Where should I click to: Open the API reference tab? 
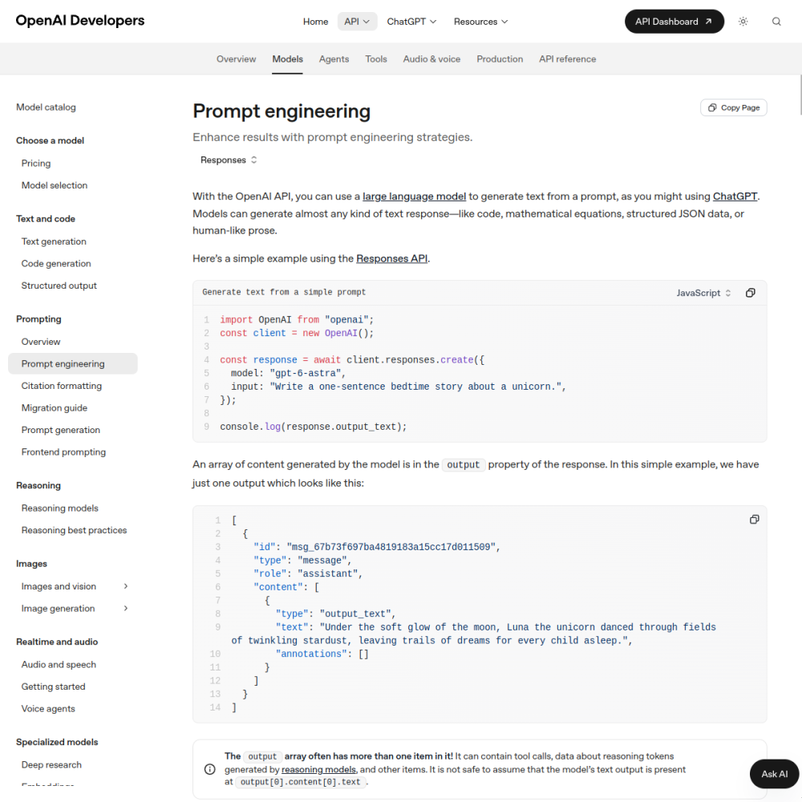567,59
